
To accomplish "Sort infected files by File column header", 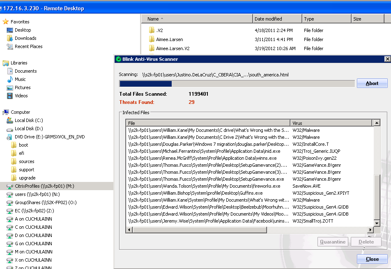I will [208, 123].
